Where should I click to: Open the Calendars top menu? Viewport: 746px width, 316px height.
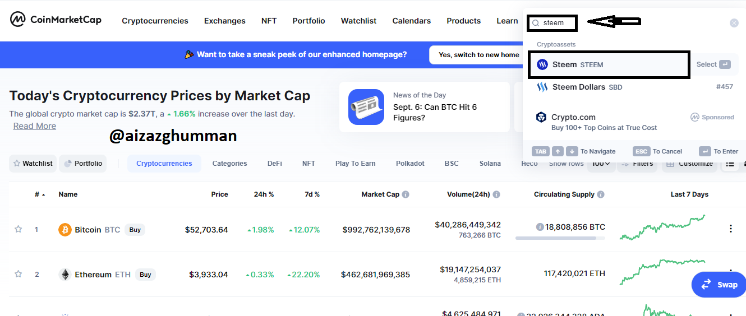pyautogui.click(x=411, y=21)
